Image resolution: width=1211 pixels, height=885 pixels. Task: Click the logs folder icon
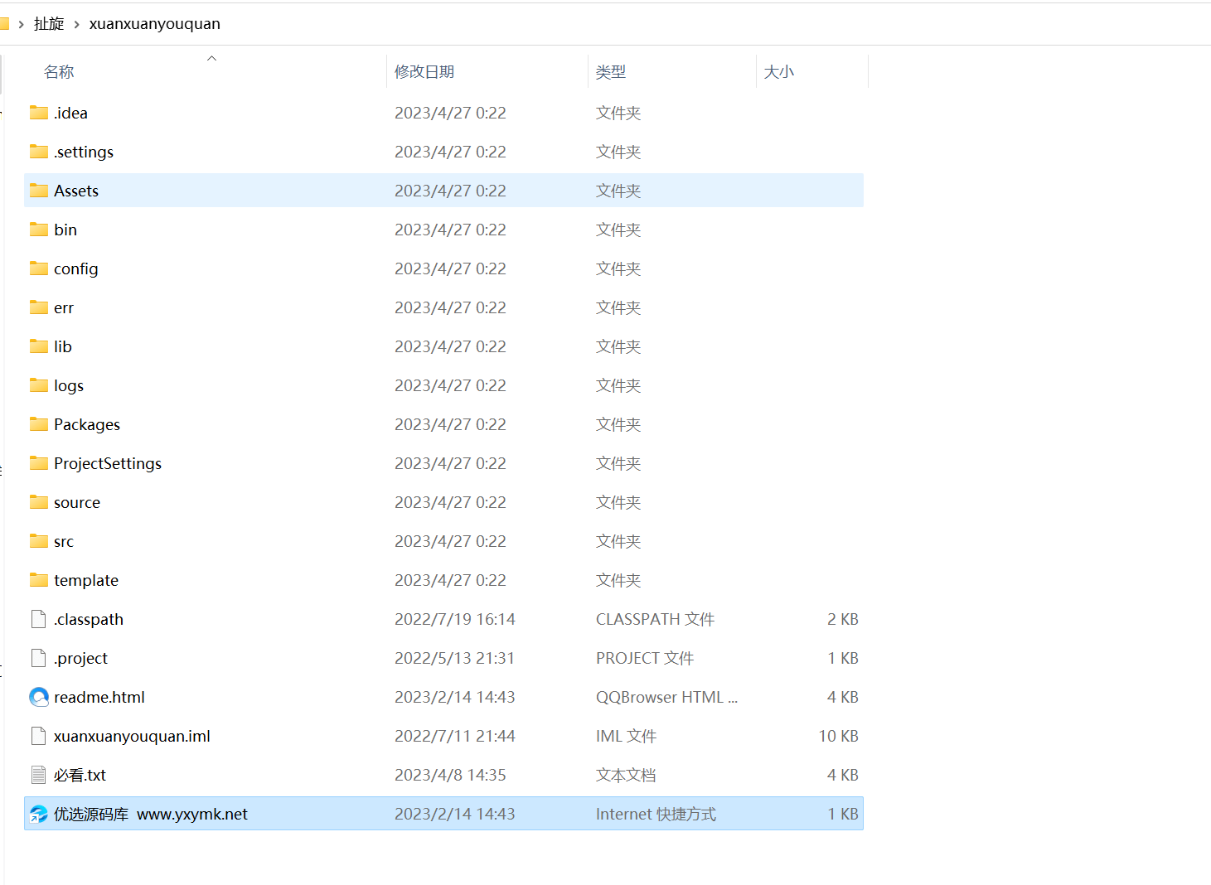[39, 385]
